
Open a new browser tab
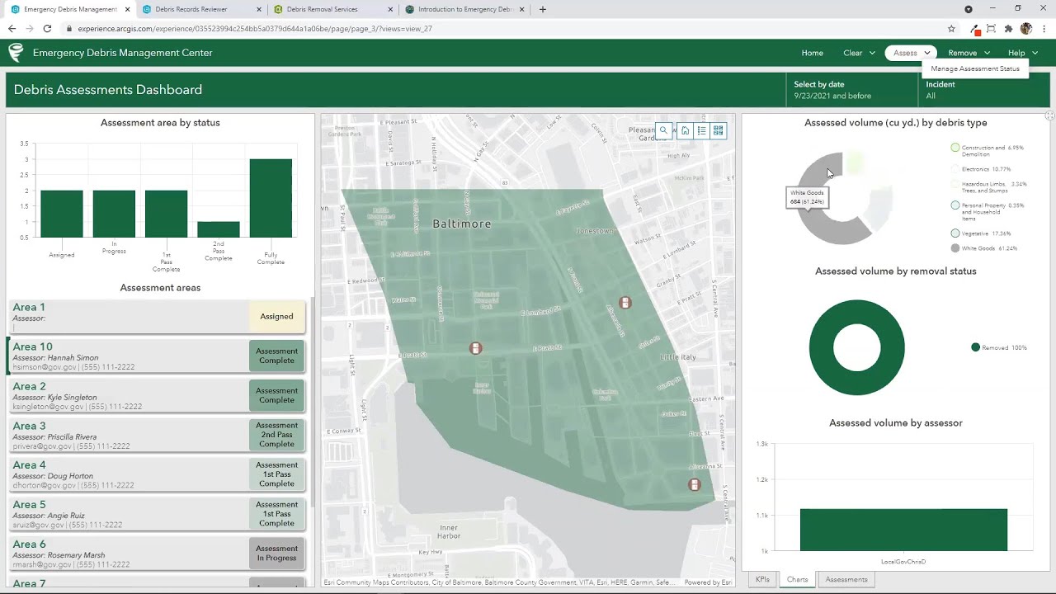pyautogui.click(x=542, y=9)
